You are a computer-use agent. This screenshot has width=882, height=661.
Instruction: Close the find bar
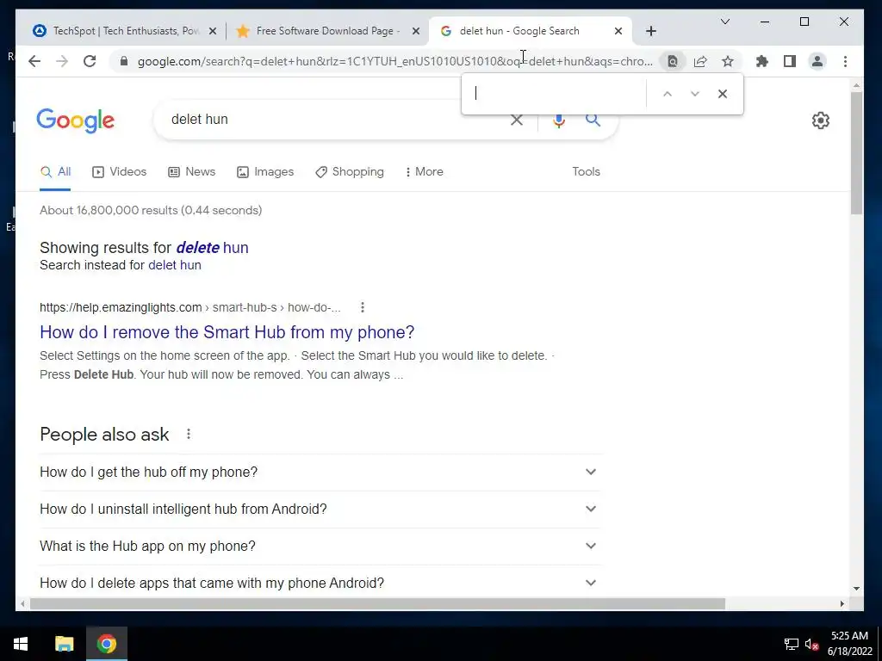[723, 94]
